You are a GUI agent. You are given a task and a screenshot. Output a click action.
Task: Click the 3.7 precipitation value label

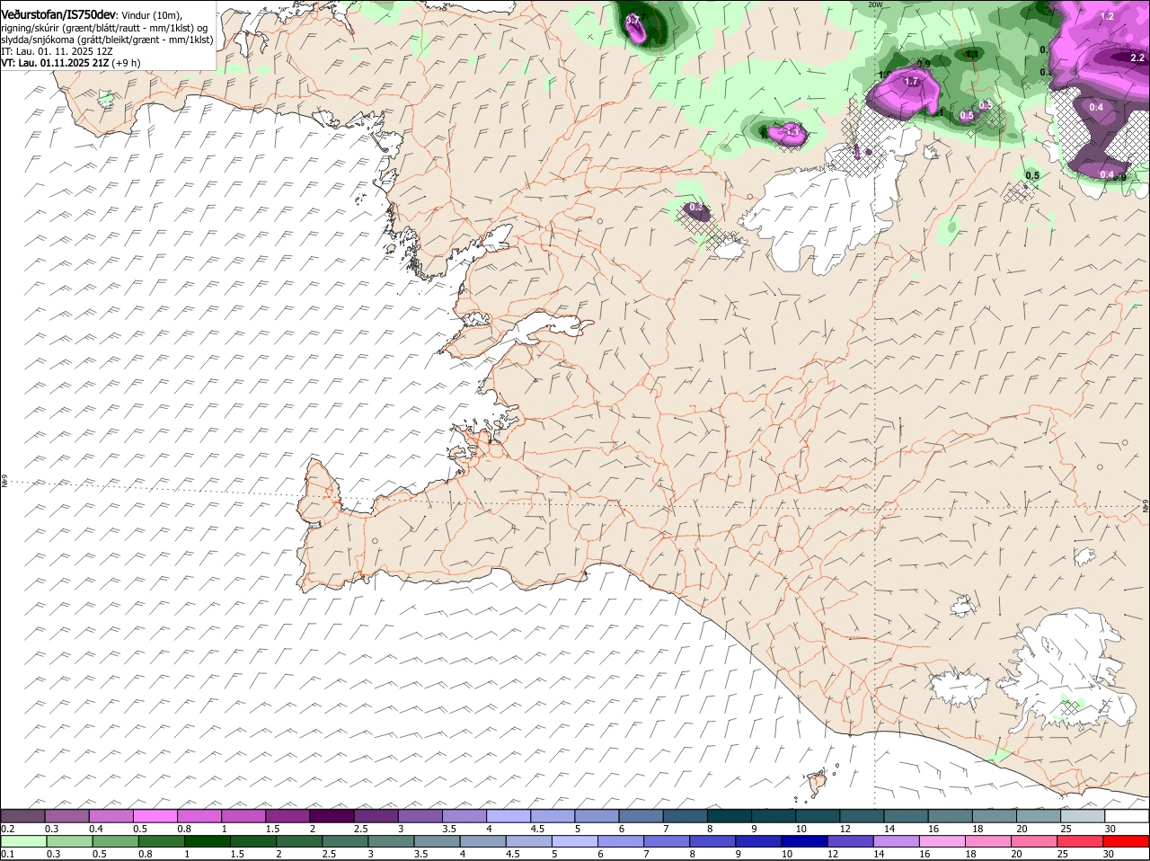pos(632,20)
